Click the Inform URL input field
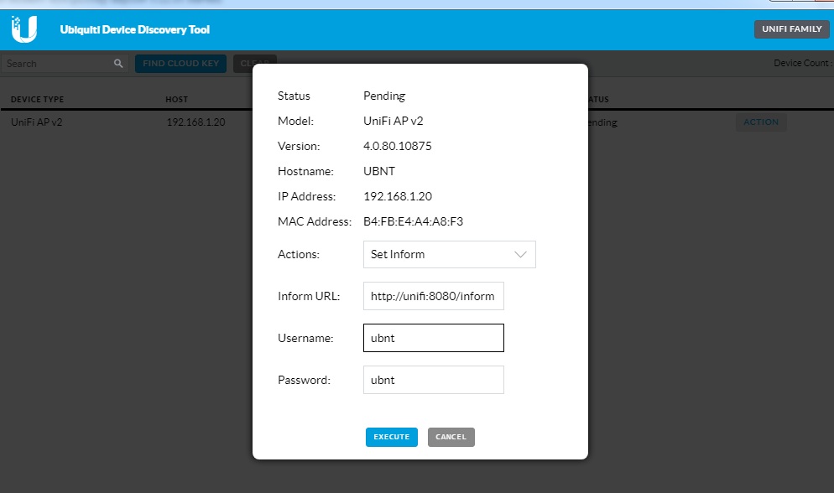834x493 pixels. [x=434, y=296]
